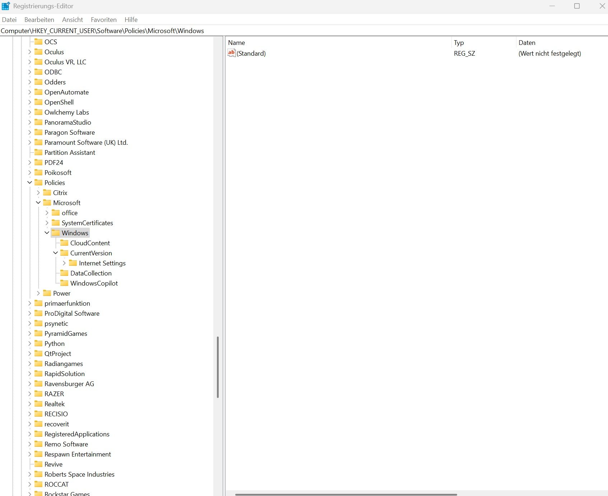
Task: Select the Respawn Entertainment key
Action: [x=78, y=454]
